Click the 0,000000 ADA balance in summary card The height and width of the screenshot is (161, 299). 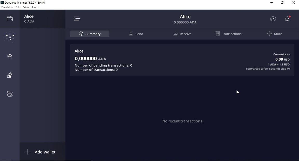[90, 58]
